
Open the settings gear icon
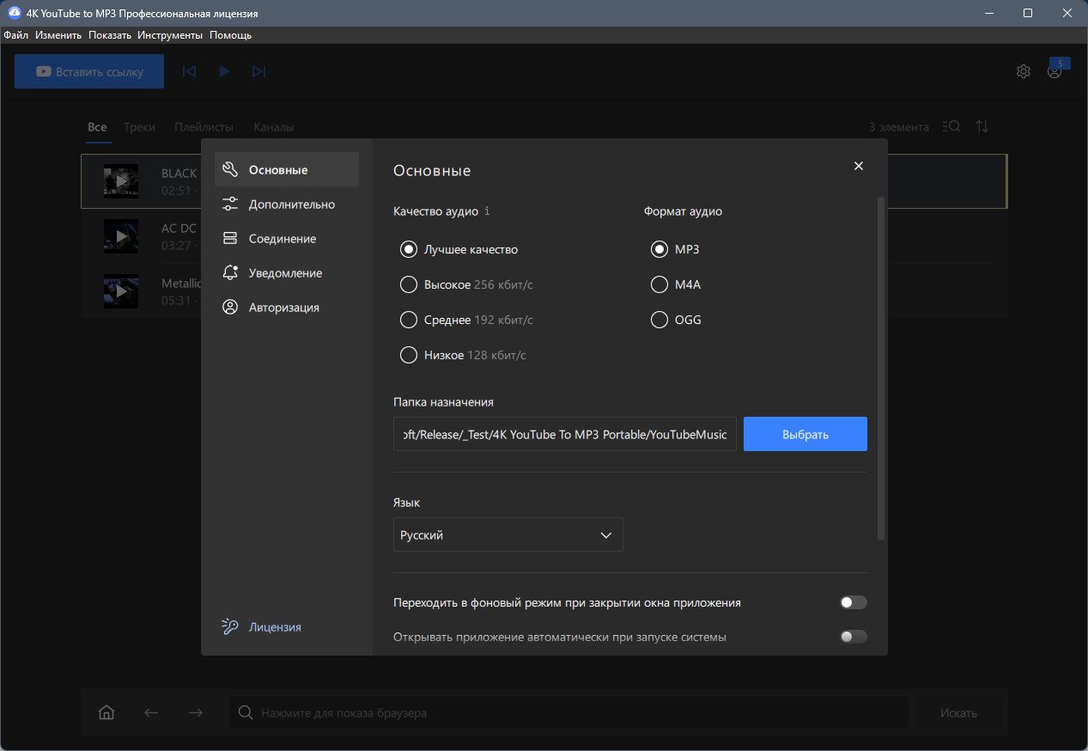pos(1023,72)
